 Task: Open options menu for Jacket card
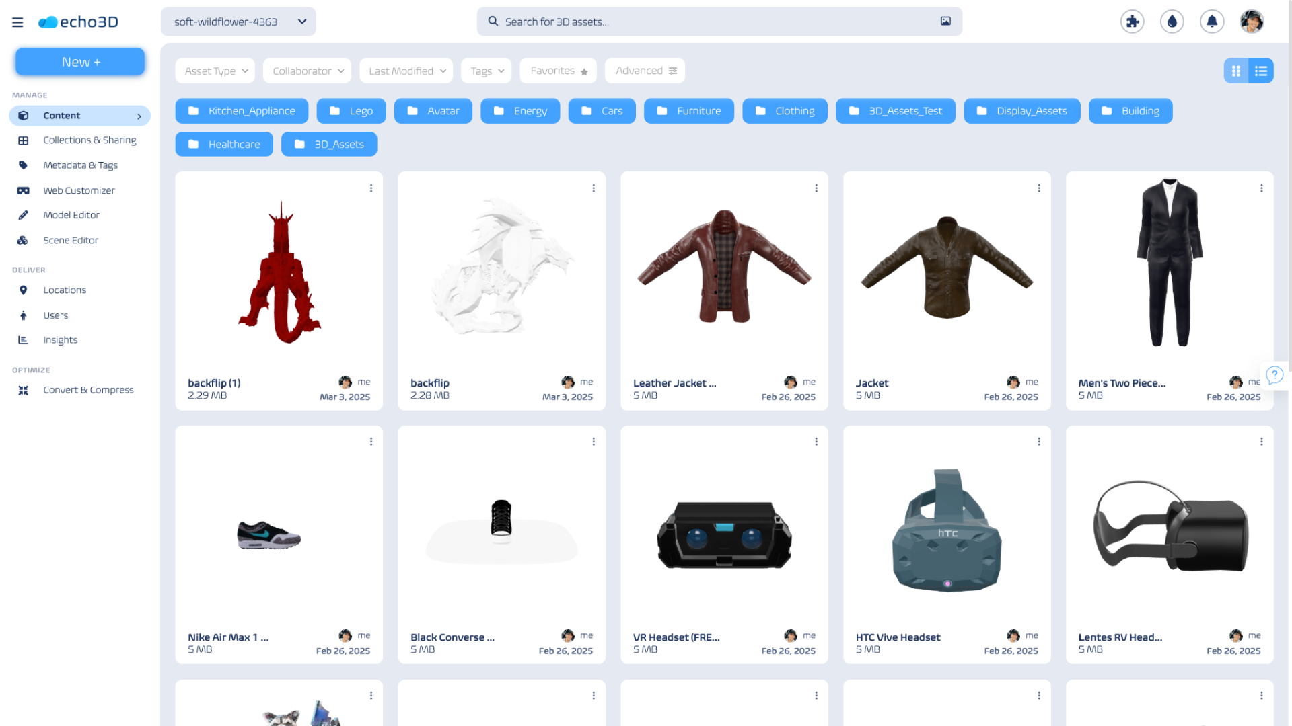pos(1039,188)
